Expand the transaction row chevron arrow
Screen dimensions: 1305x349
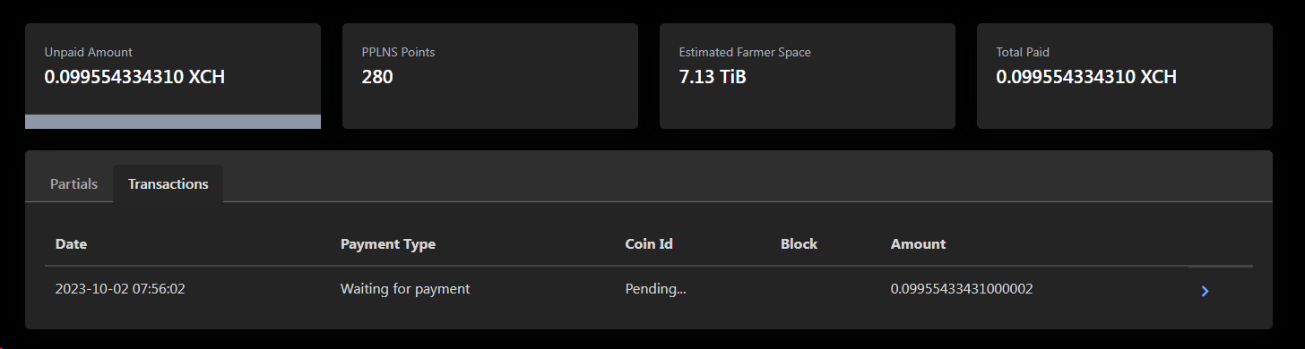(1206, 291)
